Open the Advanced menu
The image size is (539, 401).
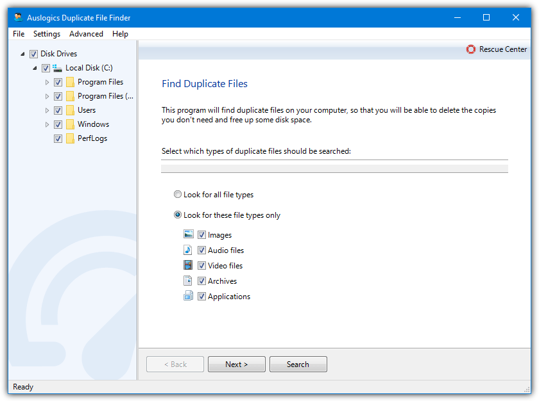[x=86, y=33]
